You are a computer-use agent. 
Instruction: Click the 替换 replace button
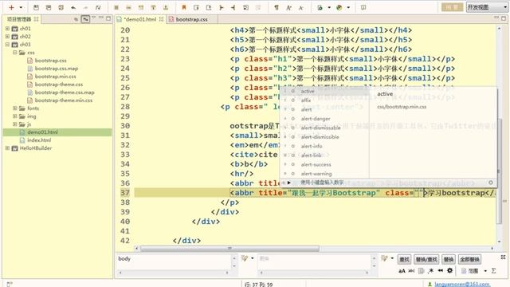[x=449, y=259]
